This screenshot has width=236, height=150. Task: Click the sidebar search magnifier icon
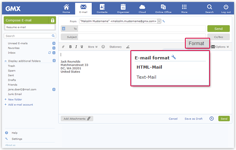pos(53,36)
